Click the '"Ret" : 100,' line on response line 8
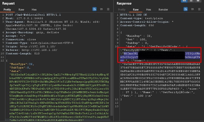The width and height of the screenshot is (204, 122). pos(136,39)
